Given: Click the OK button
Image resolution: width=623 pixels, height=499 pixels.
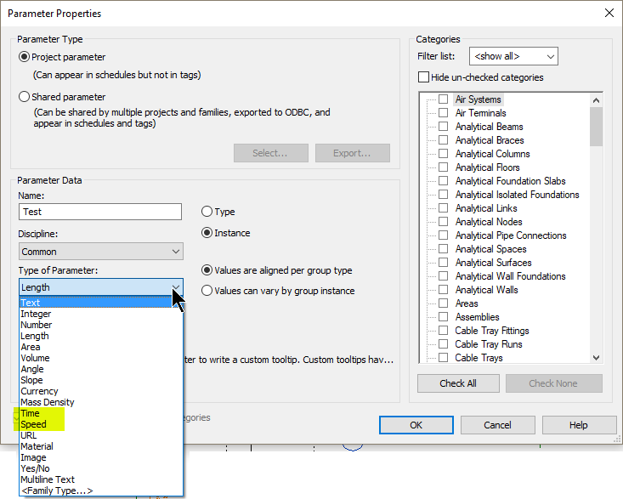Looking at the screenshot, I should tap(416, 425).
